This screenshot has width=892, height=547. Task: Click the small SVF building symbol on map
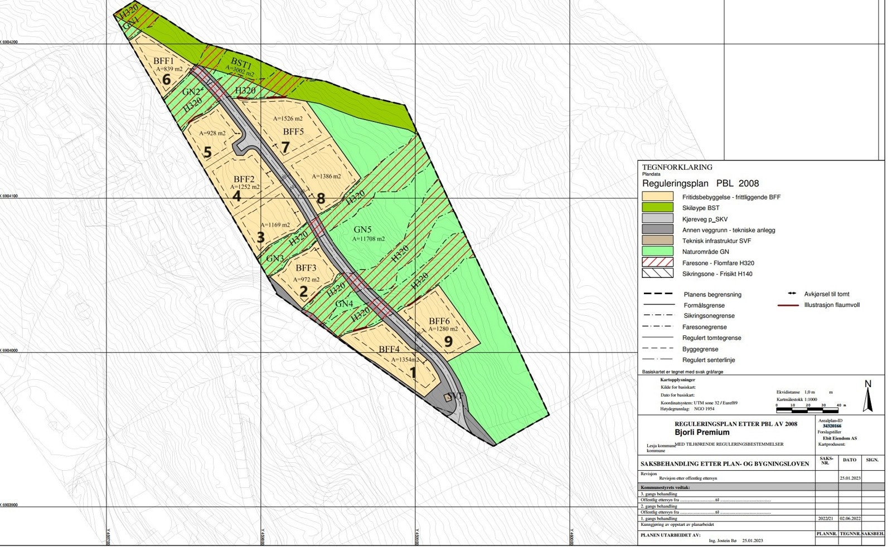[x=447, y=397]
